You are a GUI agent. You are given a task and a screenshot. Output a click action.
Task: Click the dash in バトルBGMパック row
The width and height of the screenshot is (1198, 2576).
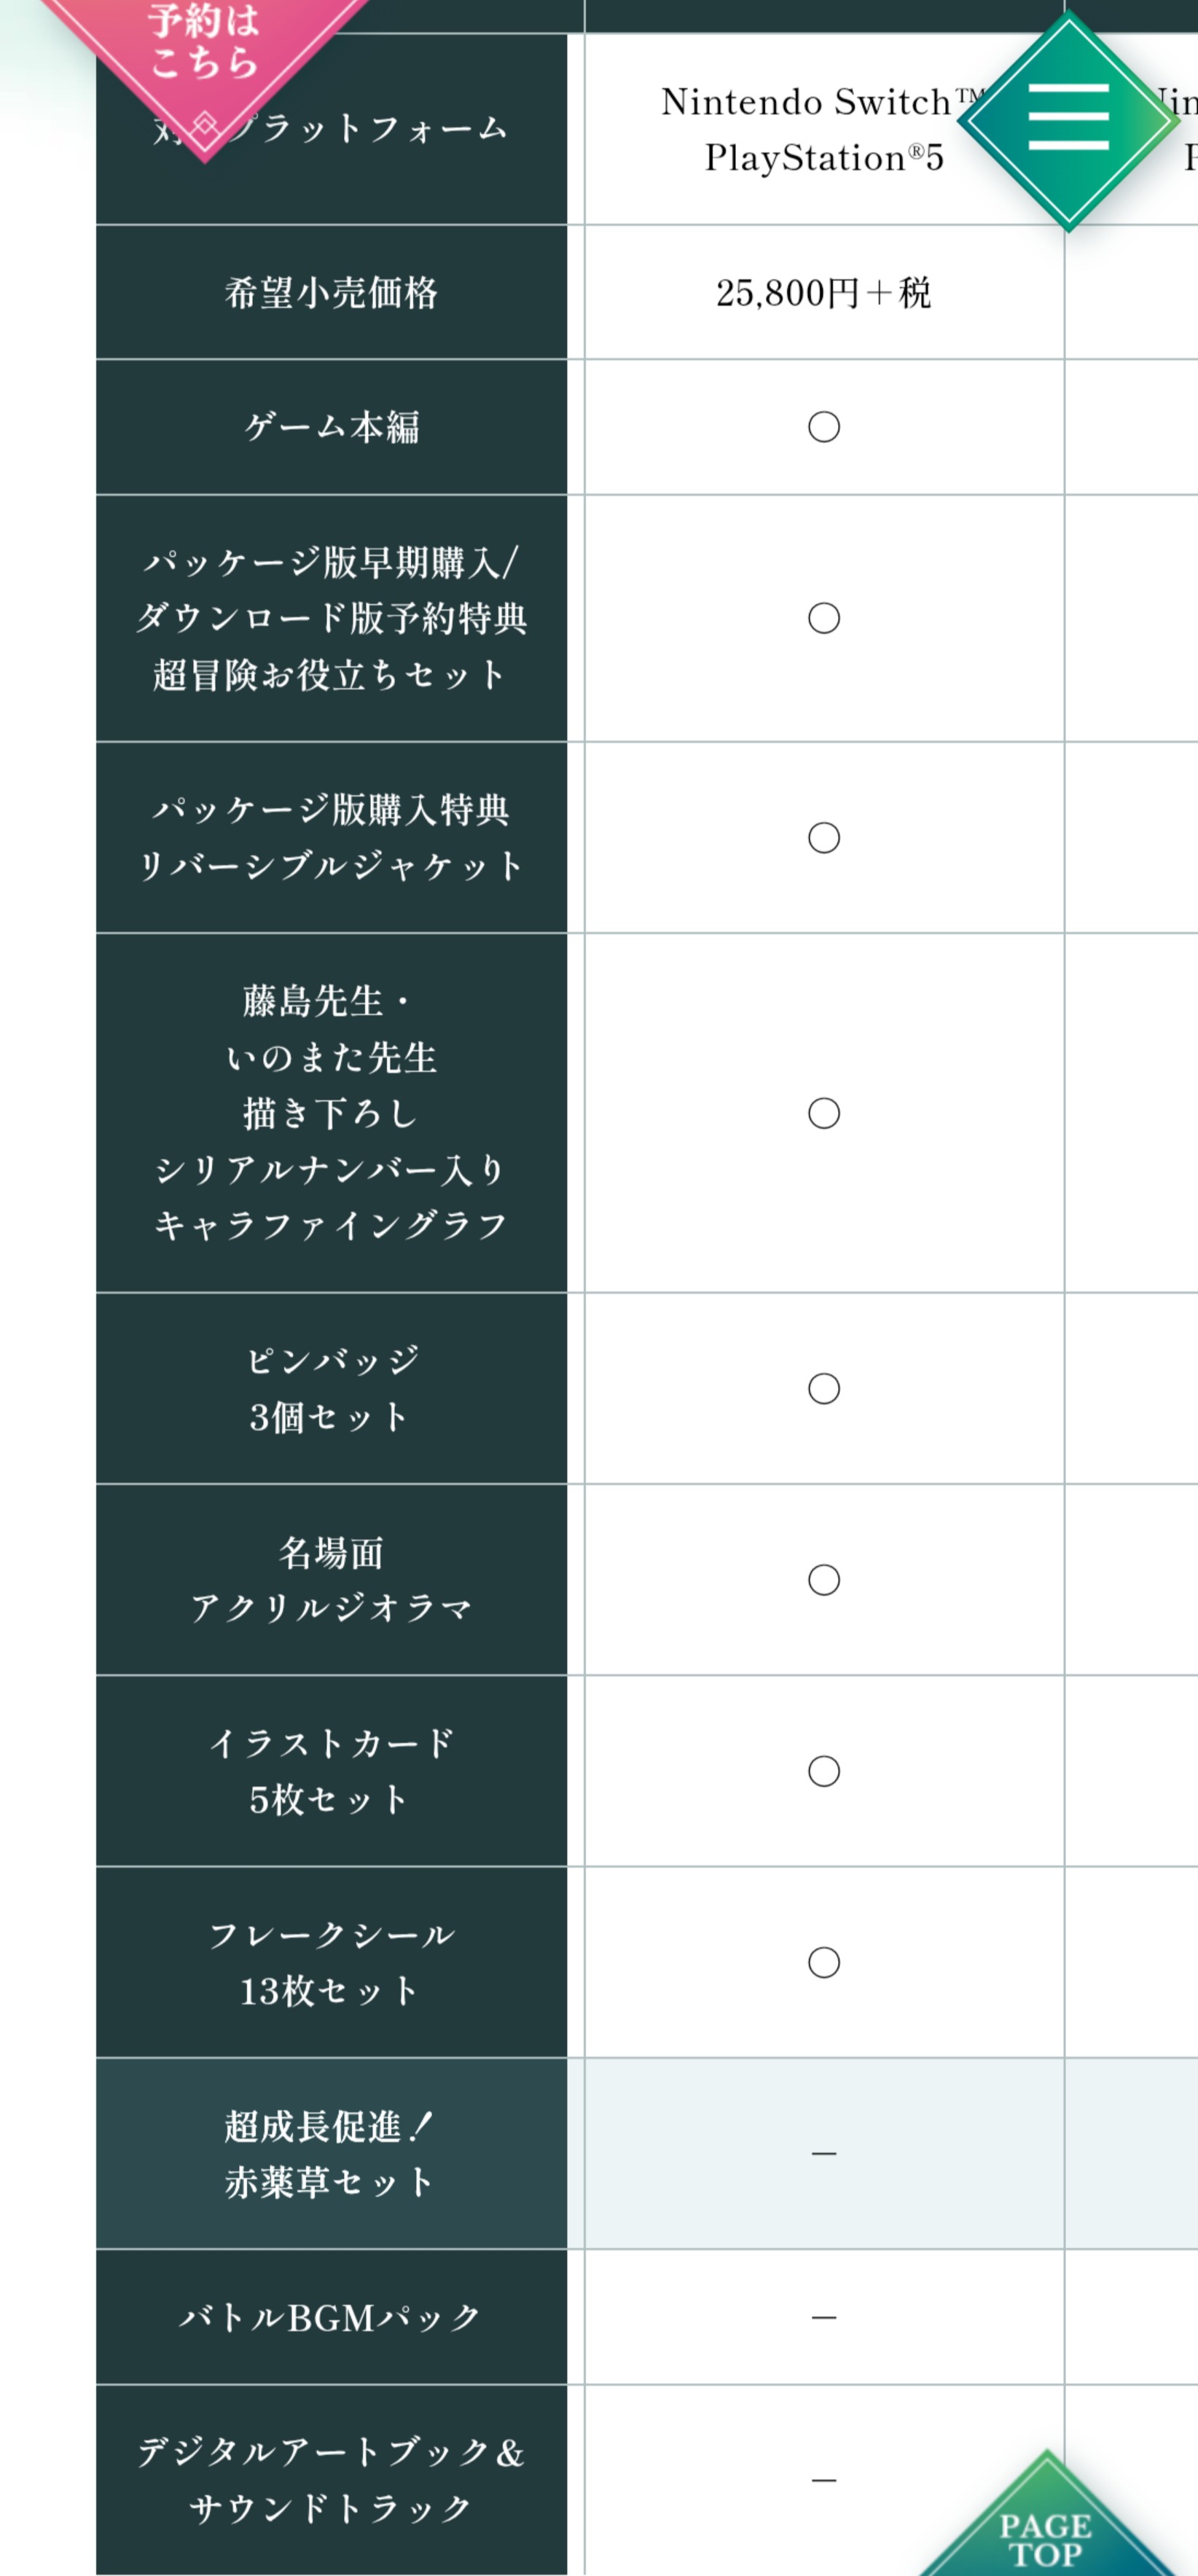(824, 2317)
